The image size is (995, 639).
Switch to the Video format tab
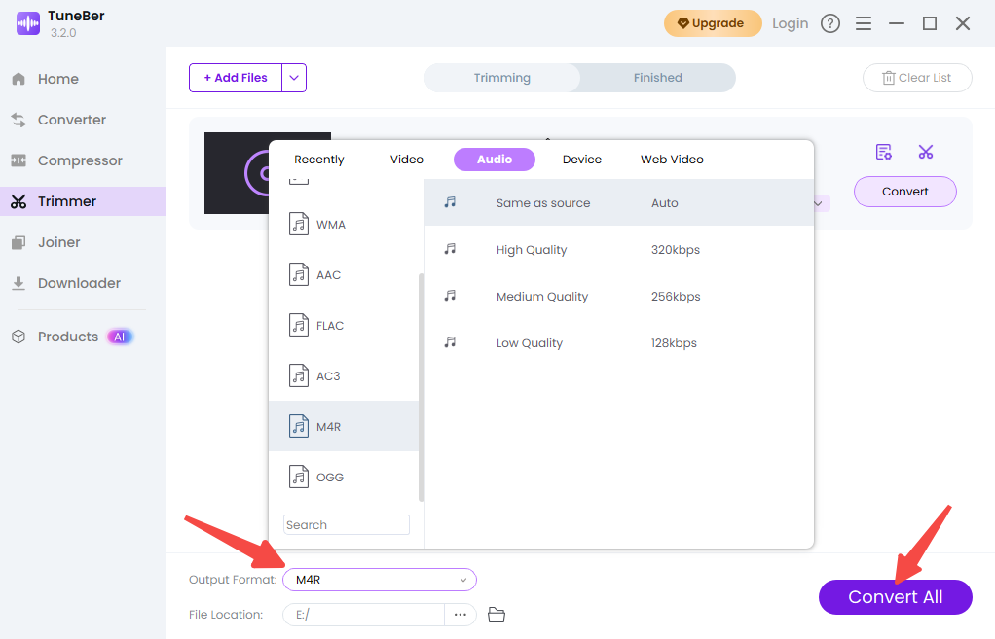coord(406,160)
